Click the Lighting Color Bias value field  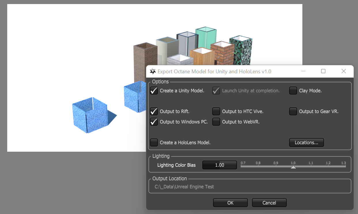[220, 165]
